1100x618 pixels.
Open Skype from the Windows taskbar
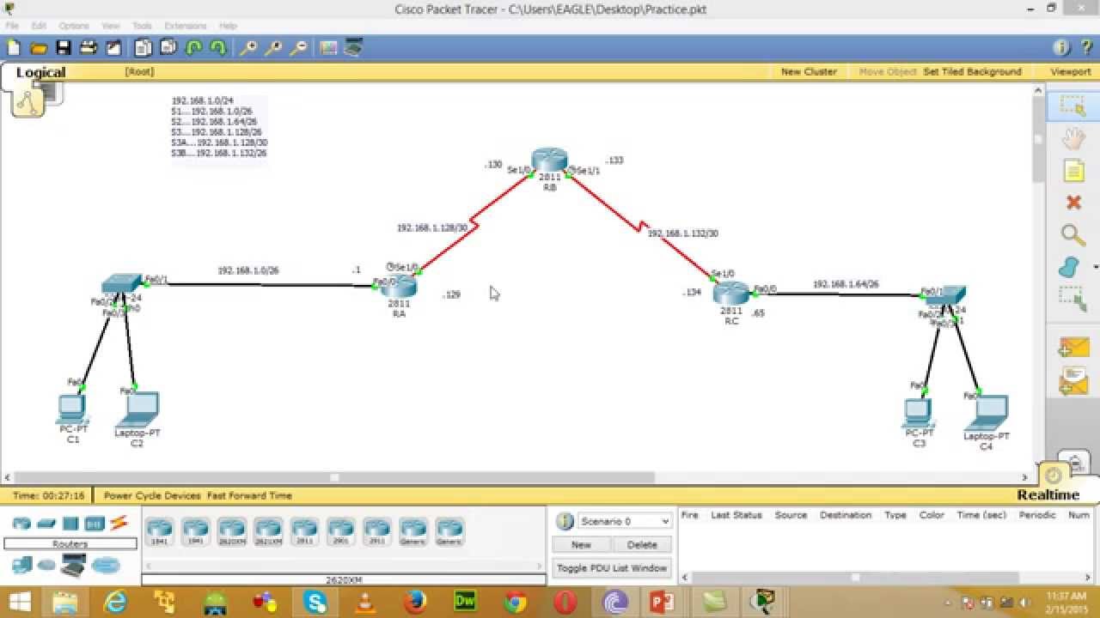pyautogui.click(x=315, y=602)
